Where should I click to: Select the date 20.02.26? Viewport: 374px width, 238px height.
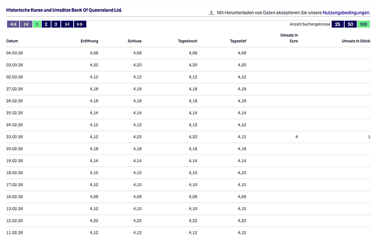(15, 149)
